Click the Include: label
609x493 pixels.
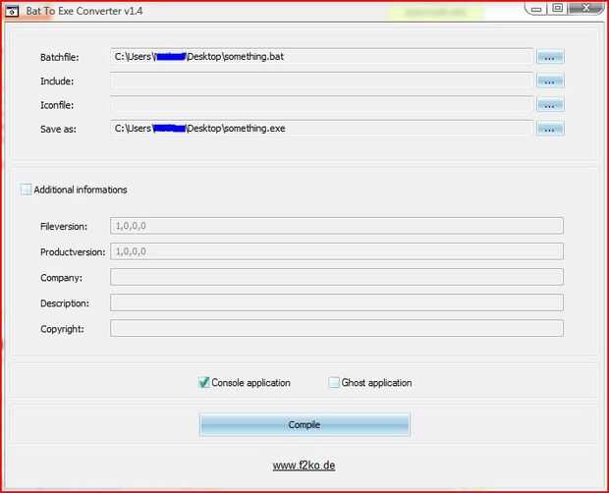tap(57, 82)
